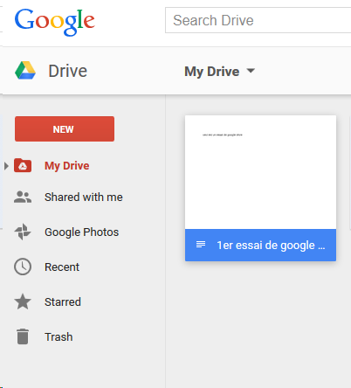Select My Drive in the sidebar
This screenshot has height=388, width=351.
66,166
